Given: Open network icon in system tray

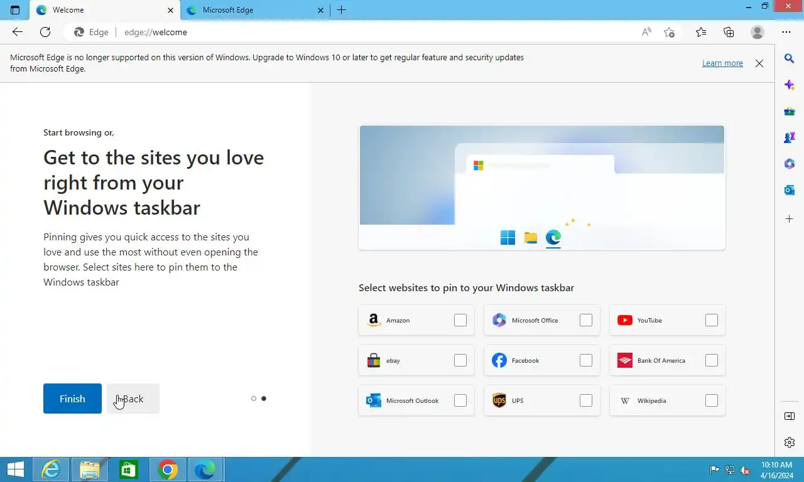Looking at the screenshot, I should 730,470.
